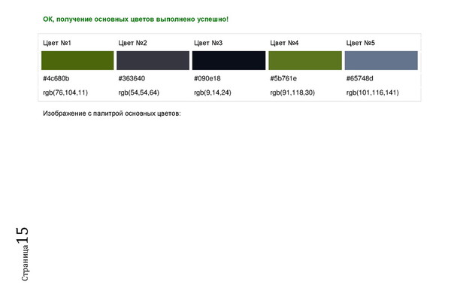Click the olive green swatch for Цвет №1

click(77, 60)
